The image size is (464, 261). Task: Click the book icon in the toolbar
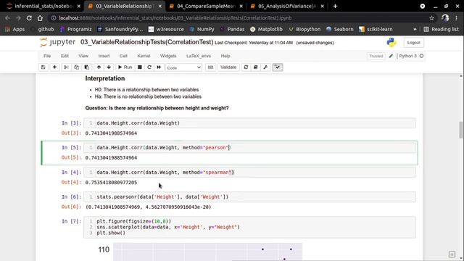click(256, 67)
